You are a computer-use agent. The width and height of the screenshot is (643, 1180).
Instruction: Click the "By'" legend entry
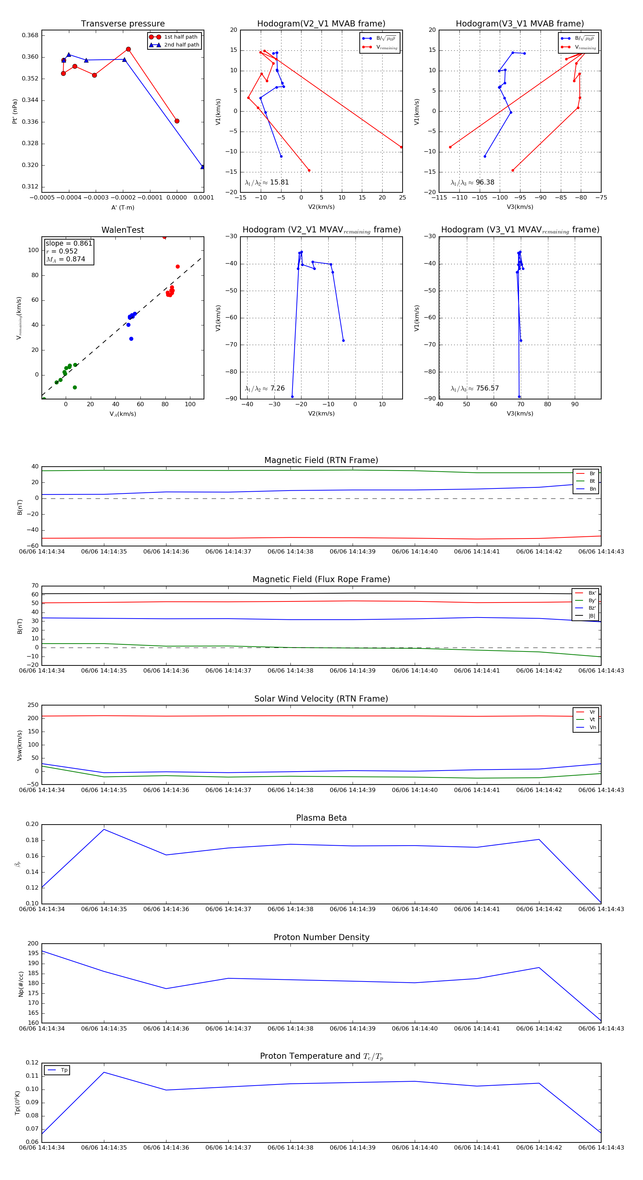point(585,600)
